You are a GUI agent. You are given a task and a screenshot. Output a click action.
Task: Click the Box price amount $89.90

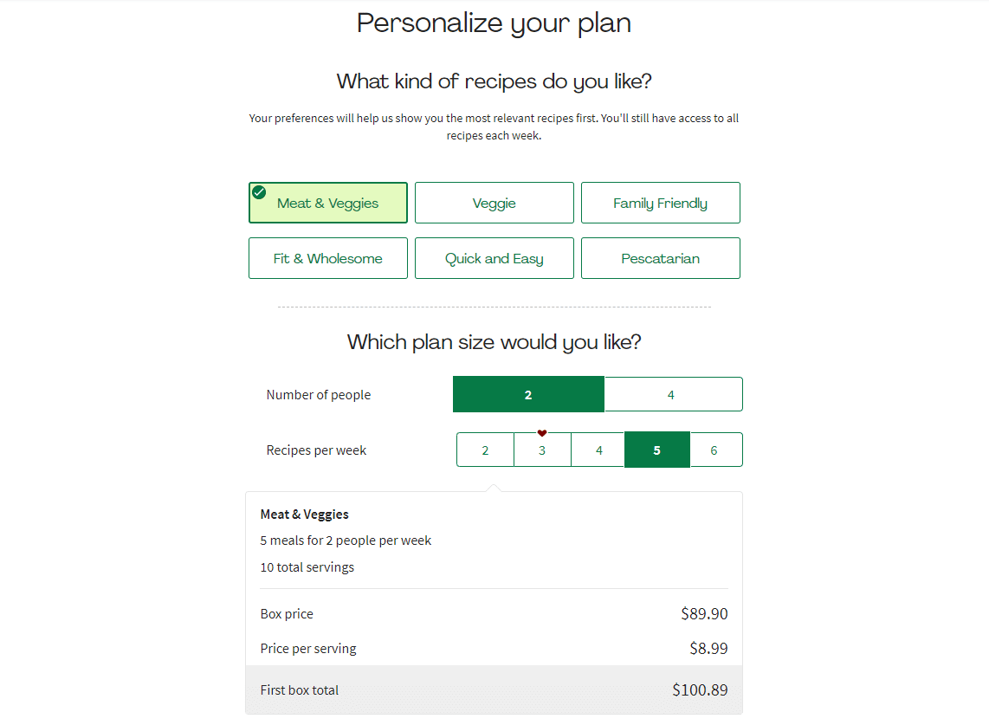704,614
